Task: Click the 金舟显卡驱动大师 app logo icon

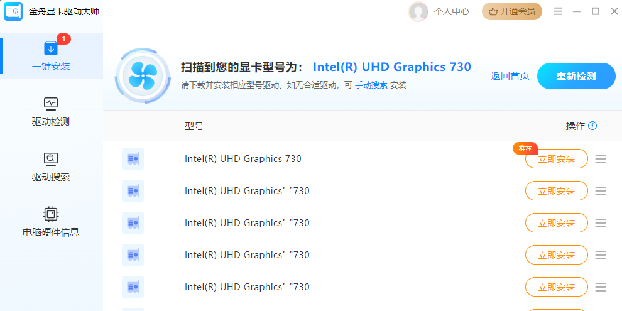Action: [x=13, y=11]
